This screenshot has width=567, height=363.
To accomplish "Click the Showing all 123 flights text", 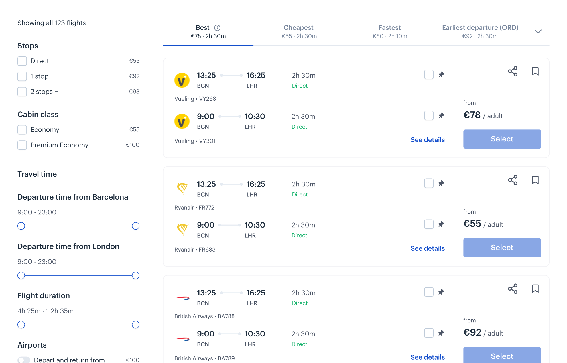I will click(52, 23).
